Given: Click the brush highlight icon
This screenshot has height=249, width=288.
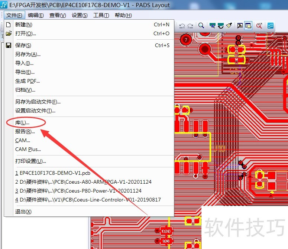Looking at the screenshot, I should (229, 26).
